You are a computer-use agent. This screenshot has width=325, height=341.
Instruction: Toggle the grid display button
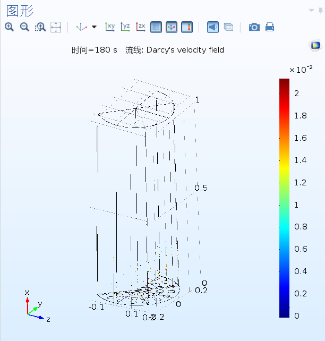(156, 27)
